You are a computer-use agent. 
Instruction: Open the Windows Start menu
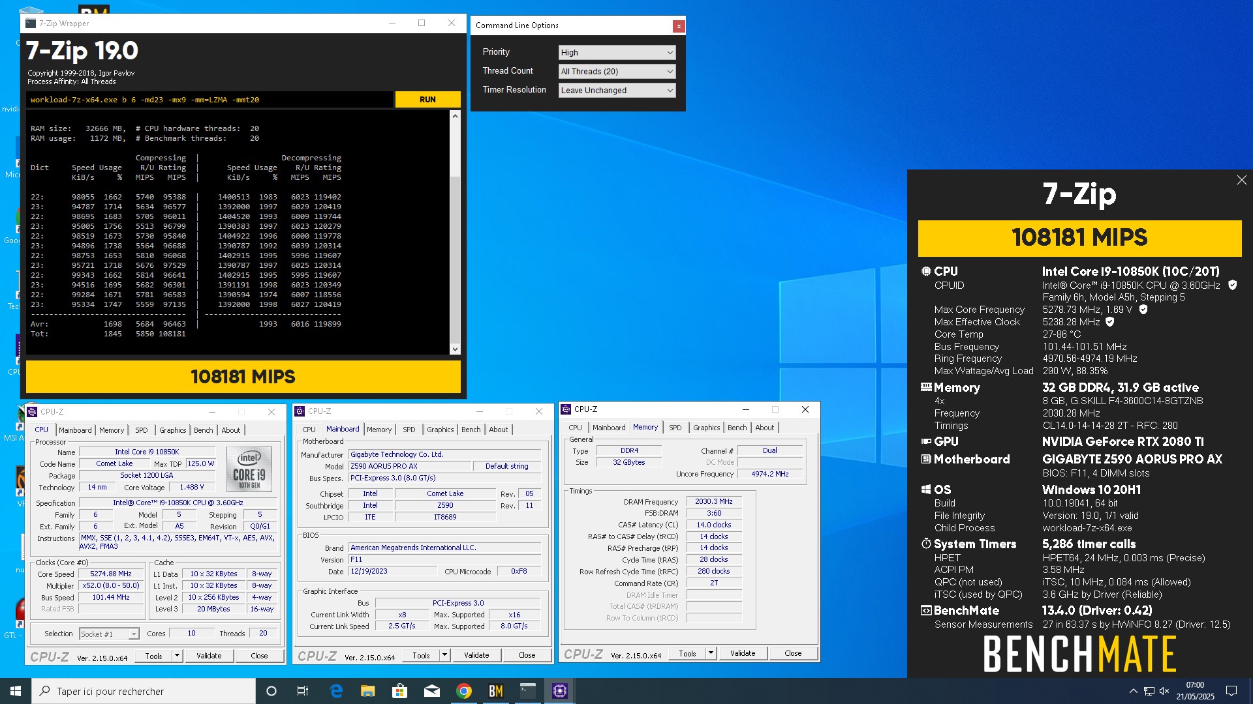click(16, 691)
